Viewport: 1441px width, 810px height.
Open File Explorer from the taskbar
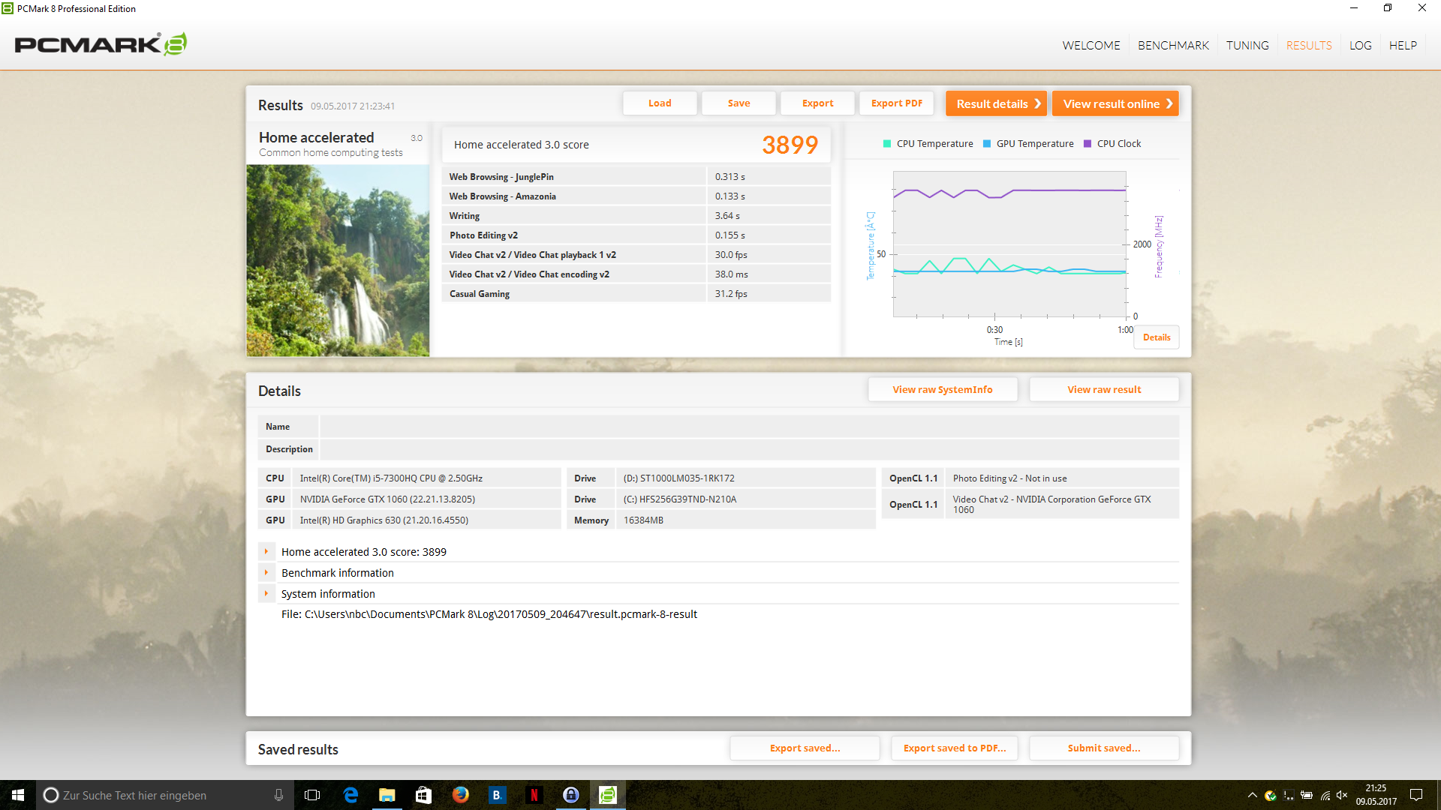[387, 795]
